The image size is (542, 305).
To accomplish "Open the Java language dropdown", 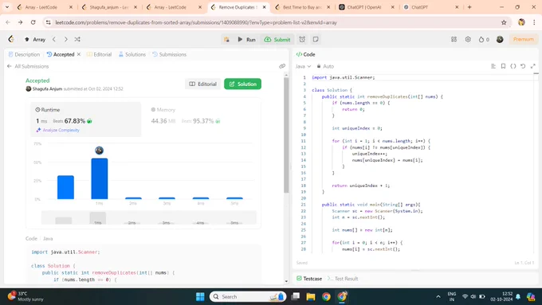I will [x=303, y=66].
